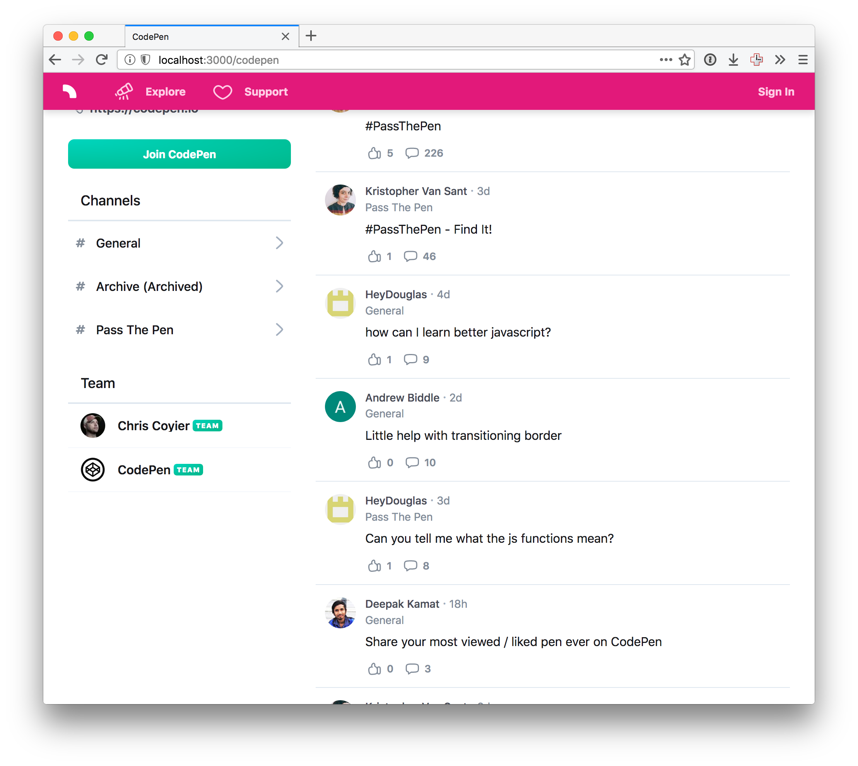Open Chris Coyier's avatar in Team list
This screenshot has height=766, width=858.
click(x=92, y=426)
